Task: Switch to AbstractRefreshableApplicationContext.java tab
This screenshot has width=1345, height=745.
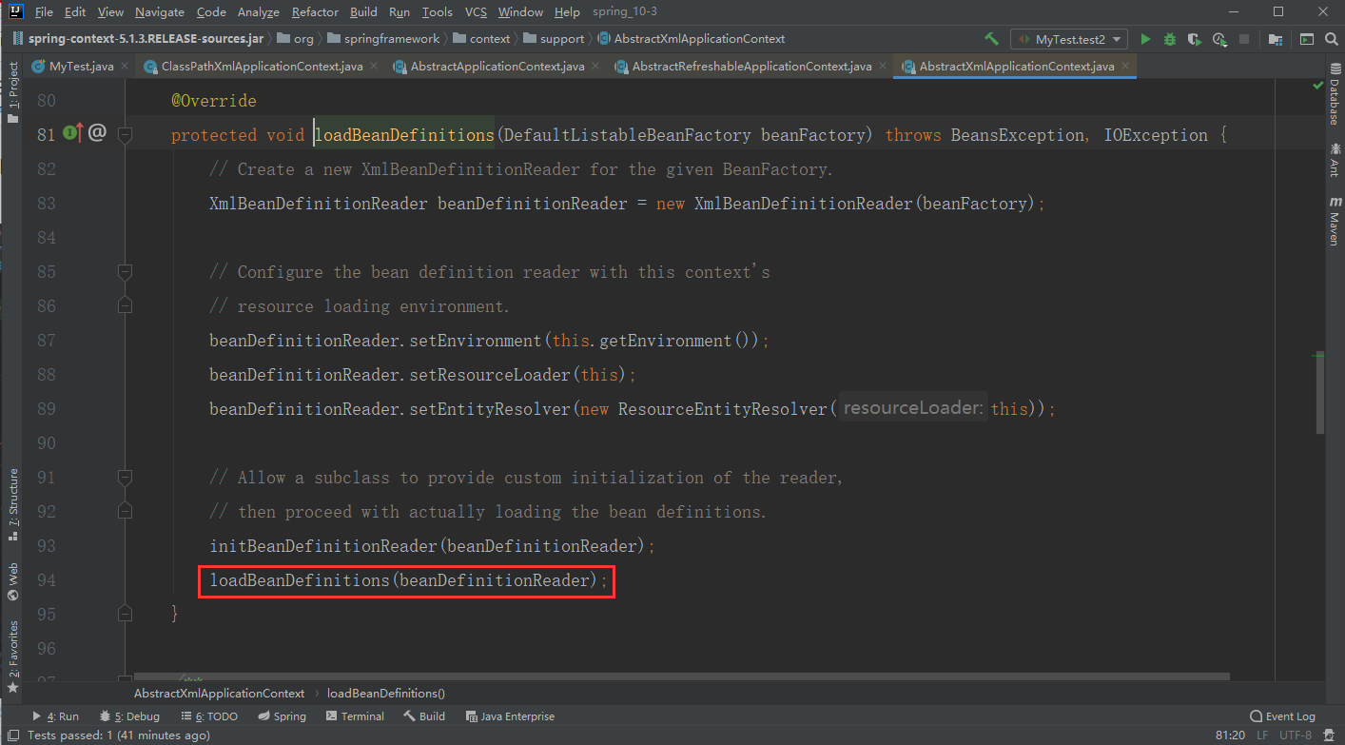Action: (x=751, y=67)
